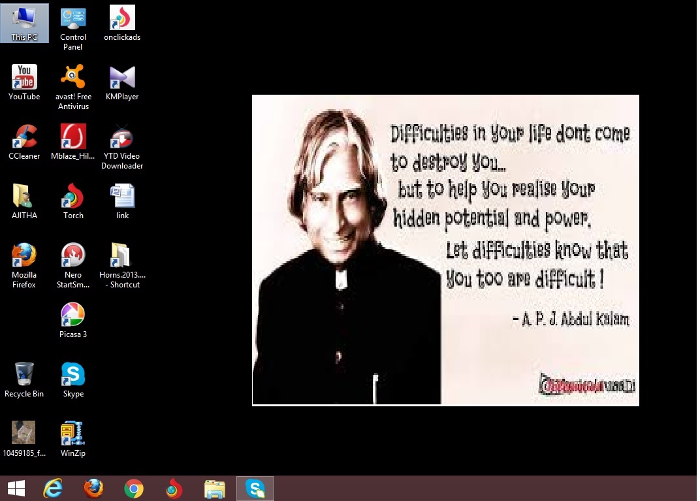This screenshot has width=700, height=501.
Task: Launch WinZip
Action: click(x=72, y=431)
